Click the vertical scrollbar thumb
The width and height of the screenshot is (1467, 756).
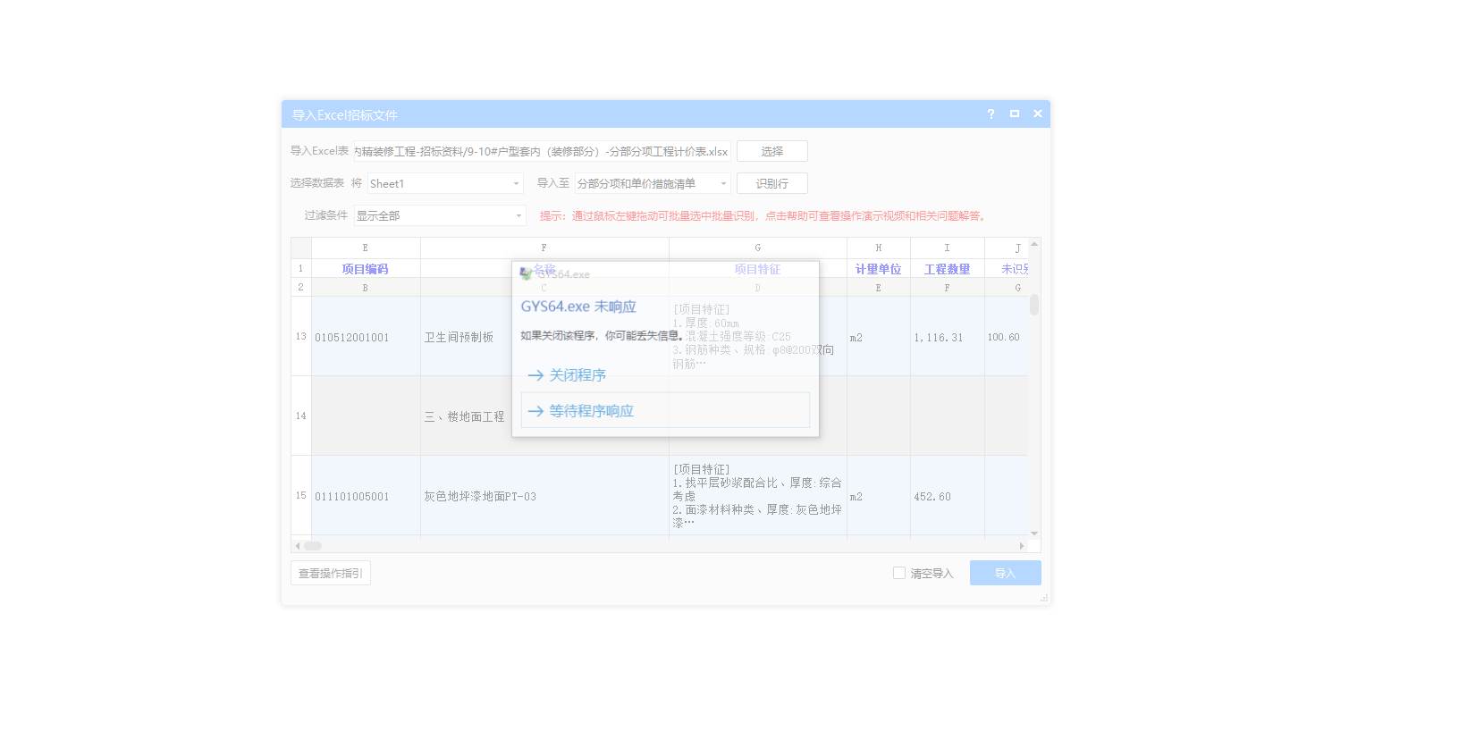pyautogui.click(x=1034, y=305)
